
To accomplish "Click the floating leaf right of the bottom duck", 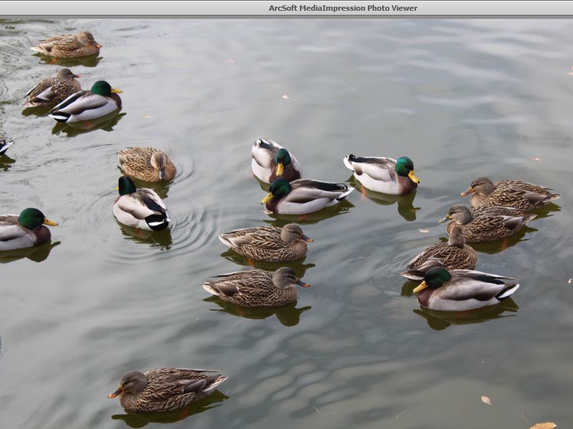I will (485, 400).
